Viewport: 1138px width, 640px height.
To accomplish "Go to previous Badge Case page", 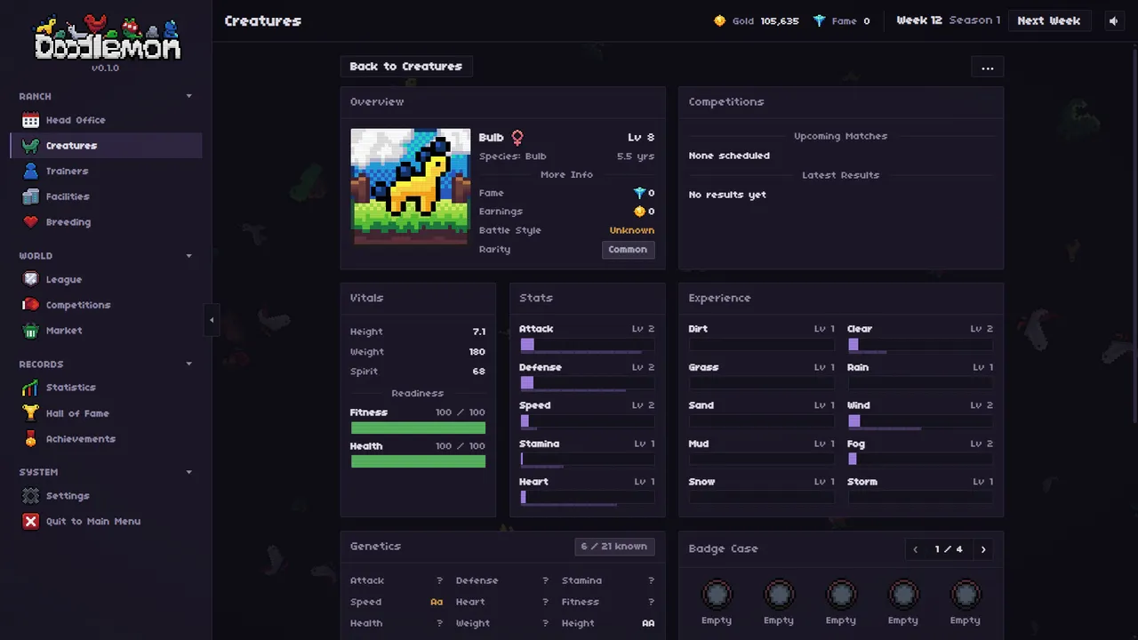I will 916,549.
